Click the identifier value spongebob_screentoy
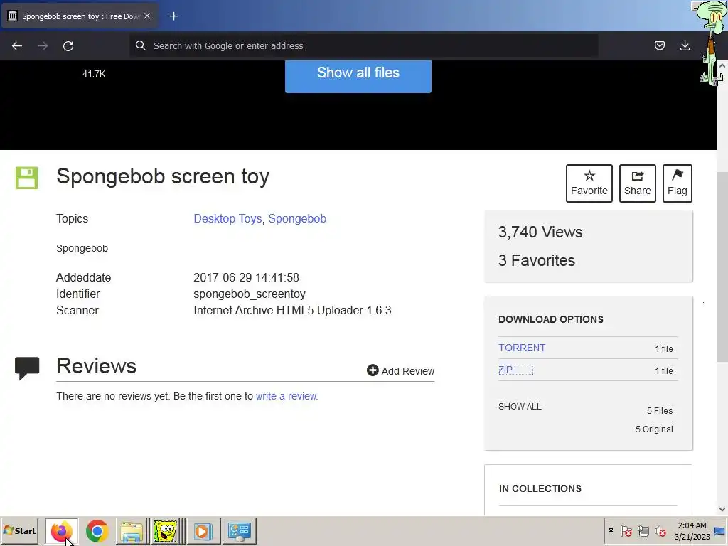The image size is (728, 546). [x=250, y=294]
